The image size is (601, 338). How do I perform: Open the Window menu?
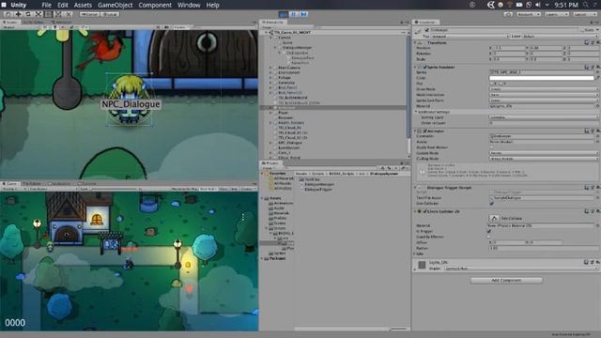pyautogui.click(x=189, y=5)
